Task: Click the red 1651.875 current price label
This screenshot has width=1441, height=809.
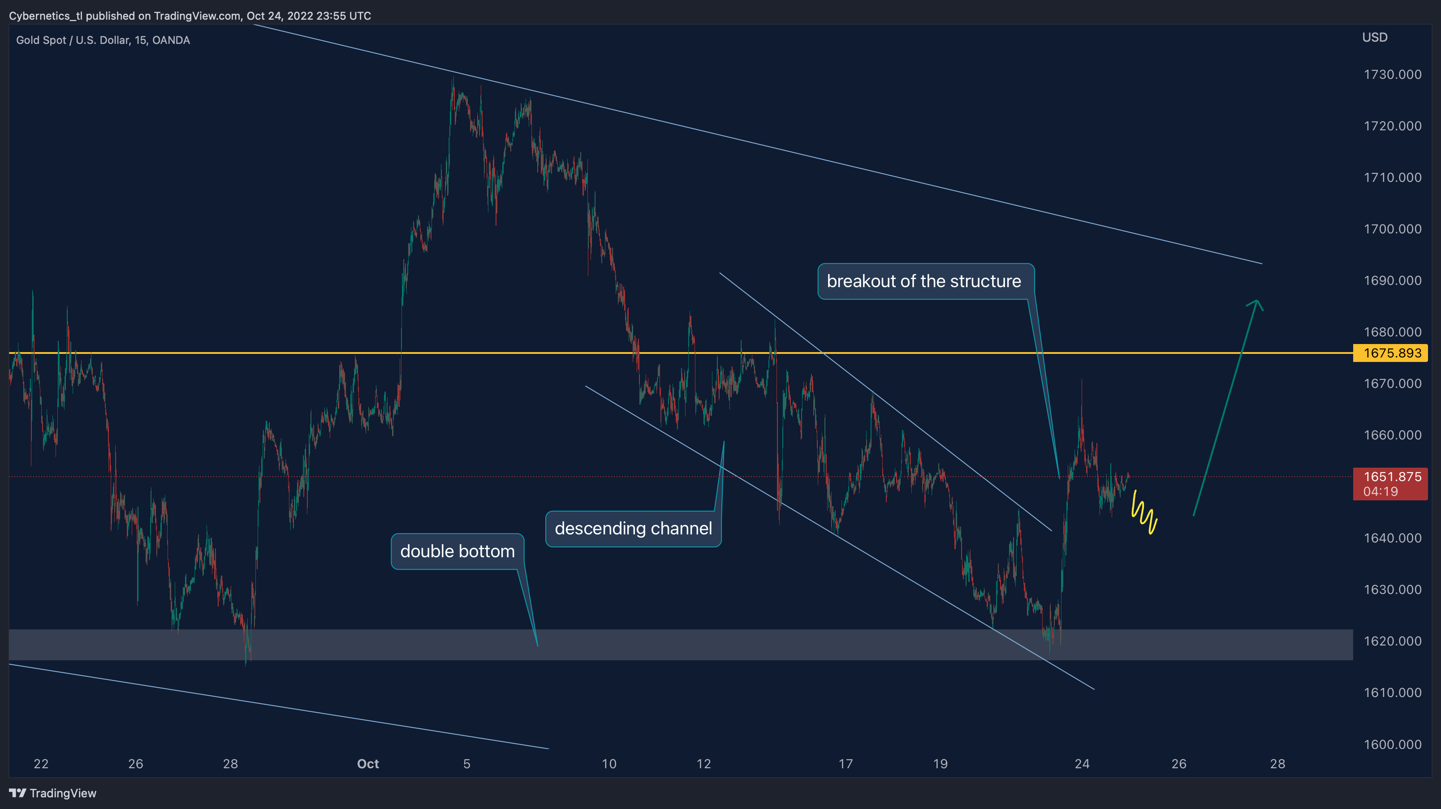Action: [1392, 477]
